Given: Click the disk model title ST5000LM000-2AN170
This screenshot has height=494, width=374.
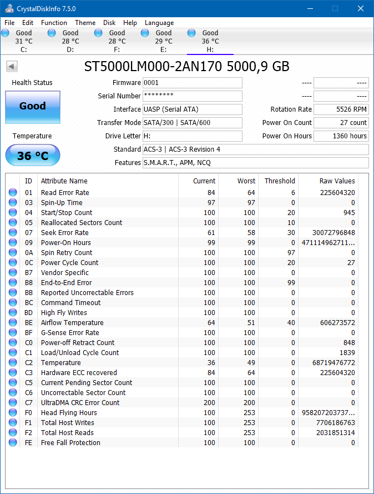Looking at the screenshot, I should [x=153, y=67].
